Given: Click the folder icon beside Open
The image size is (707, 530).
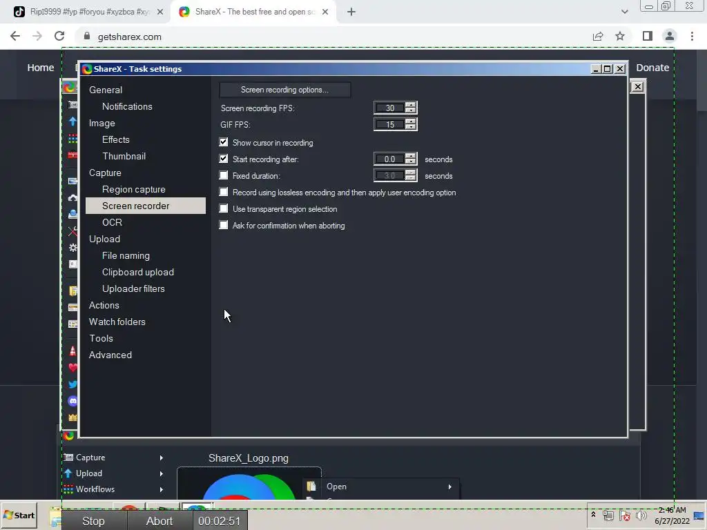Looking at the screenshot, I should [311, 487].
